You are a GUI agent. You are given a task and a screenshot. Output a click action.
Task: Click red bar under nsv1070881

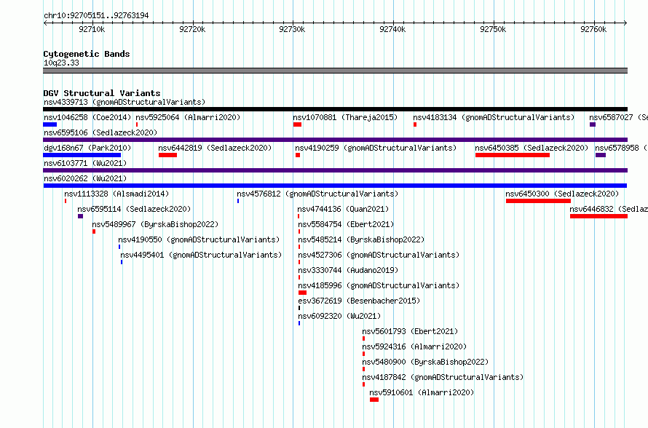coord(297,124)
